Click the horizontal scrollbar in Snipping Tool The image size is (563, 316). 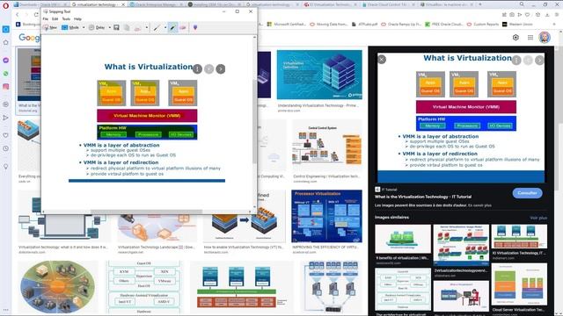pyautogui.click(x=147, y=212)
